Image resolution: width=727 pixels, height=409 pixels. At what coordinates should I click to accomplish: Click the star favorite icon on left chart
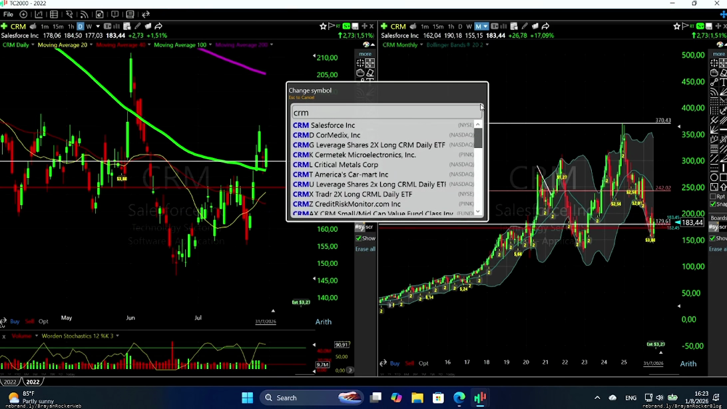(323, 27)
